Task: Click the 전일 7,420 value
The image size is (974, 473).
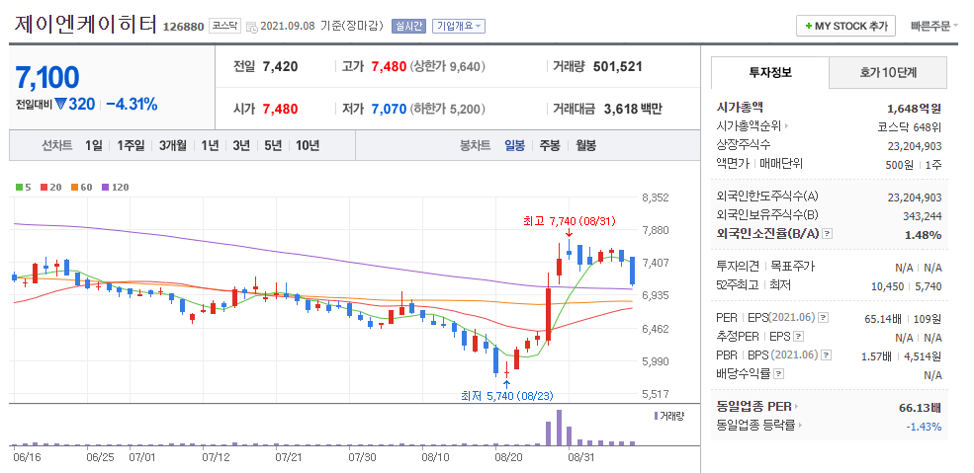Action: click(280, 66)
